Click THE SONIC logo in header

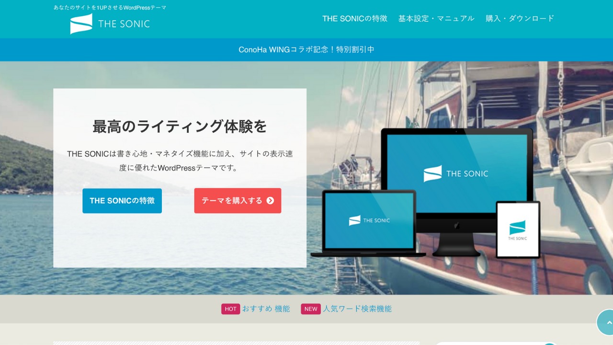pos(110,24)
